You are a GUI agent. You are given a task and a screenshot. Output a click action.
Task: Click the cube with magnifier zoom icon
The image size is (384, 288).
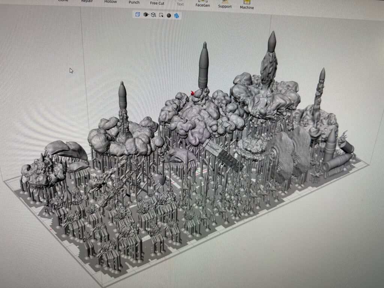(x=153, y=15)
